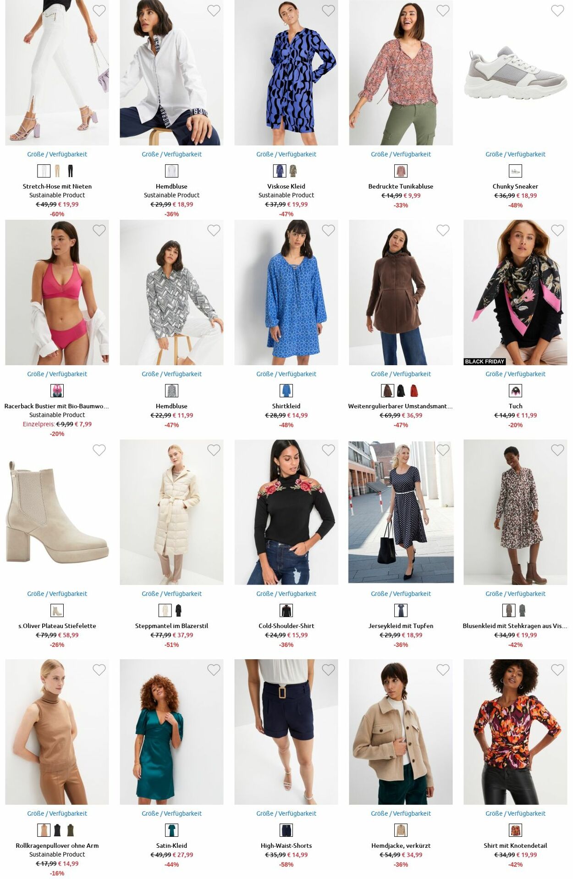This screenshot has width=573, height=879.
Task: Open Größe / Verfügbarkeit for Hemdjacke, verkürzt
Action: point(401,813)
